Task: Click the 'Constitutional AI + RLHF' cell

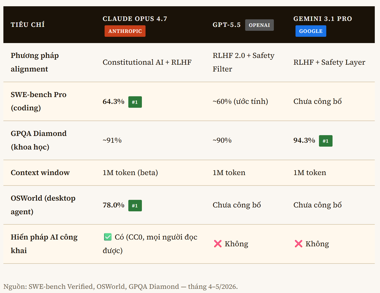Action: [x=147, y=62]
